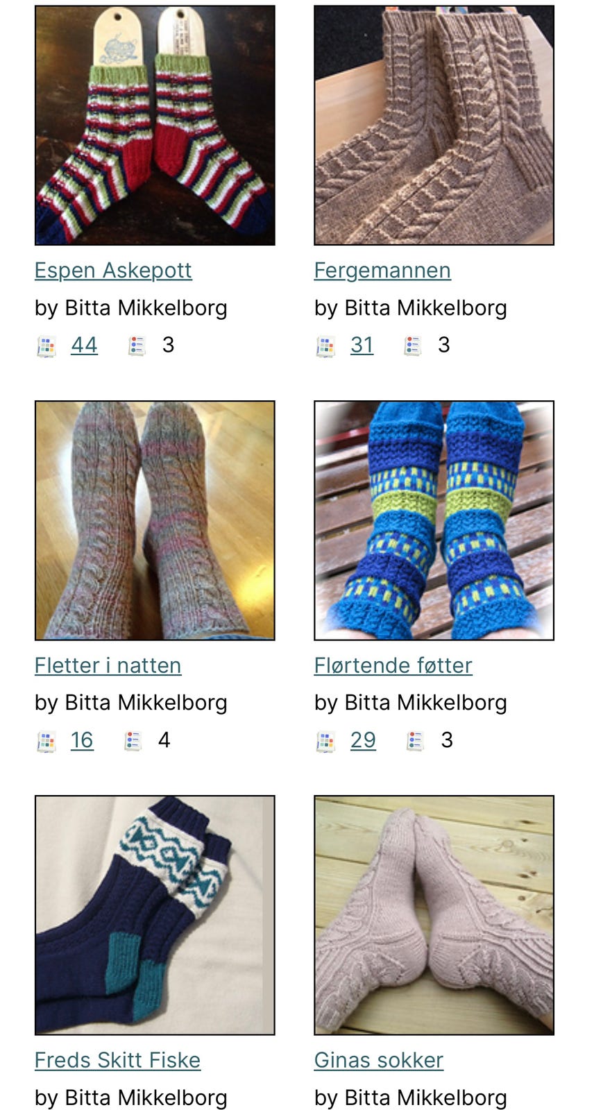This screenshot has width=594, height=1110.
Task: Open the Flørtende føtter pattern link
Action: coord(393,666)
